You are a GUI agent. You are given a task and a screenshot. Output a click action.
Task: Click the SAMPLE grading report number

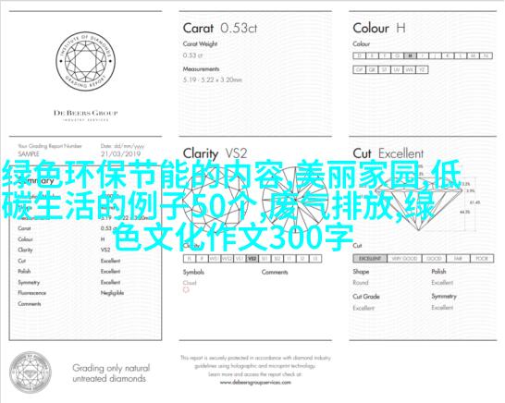pos(29,153)
